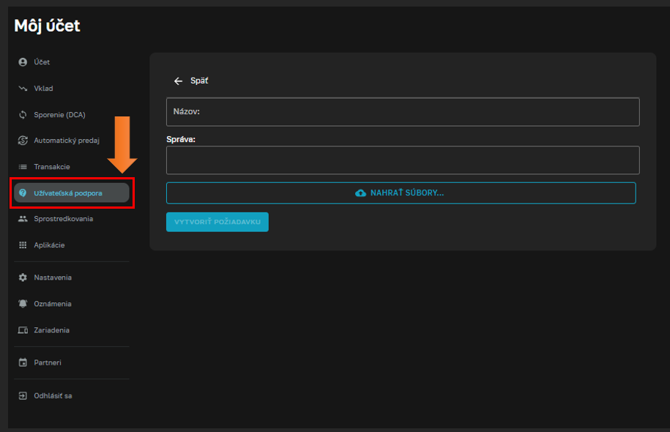670x432 pixels.
Task: Click the Účet profile icon
Action: [x=23, y=62]
